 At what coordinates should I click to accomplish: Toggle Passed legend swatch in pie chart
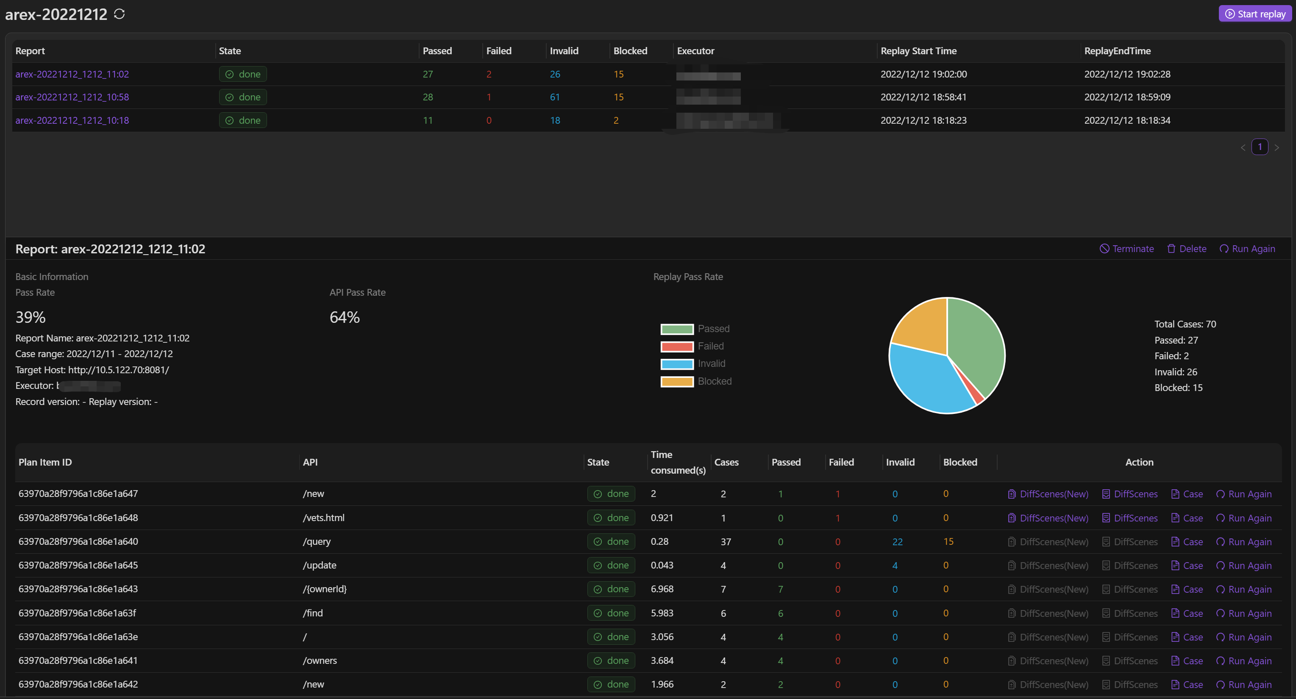point(677,329)
